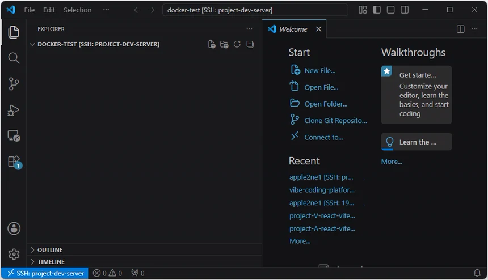
Task: Click the docker-test command center search box
Action: (255, 10)
